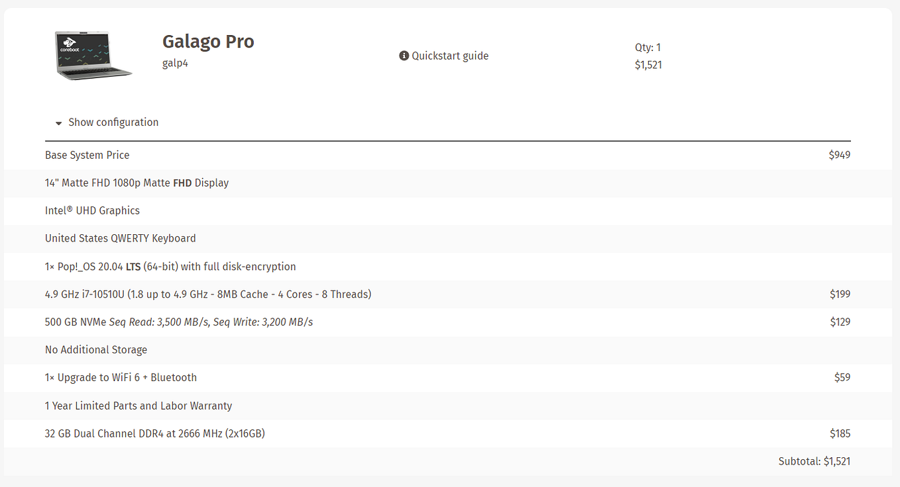Click the Upgrade to WiFi 6 + Bluetooth row
This screenshot has height=487, width=900.
click(x=448, y=378)
